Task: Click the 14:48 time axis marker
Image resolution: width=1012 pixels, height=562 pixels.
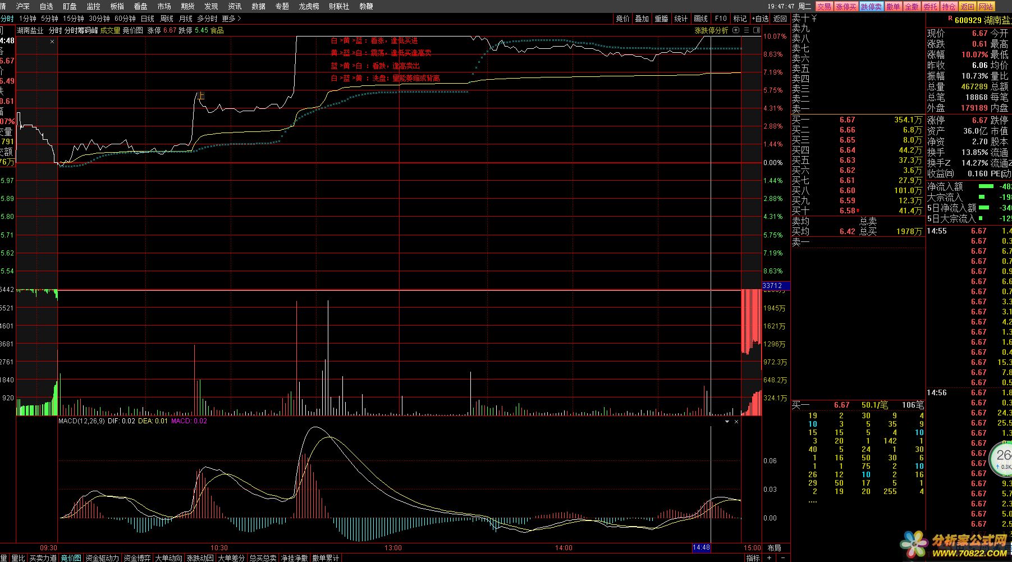Action: pos(701,547)
